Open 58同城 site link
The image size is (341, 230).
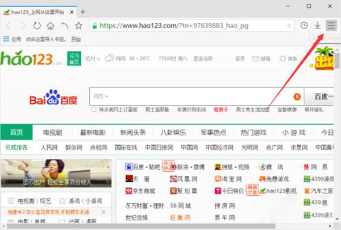click(181, 206)
